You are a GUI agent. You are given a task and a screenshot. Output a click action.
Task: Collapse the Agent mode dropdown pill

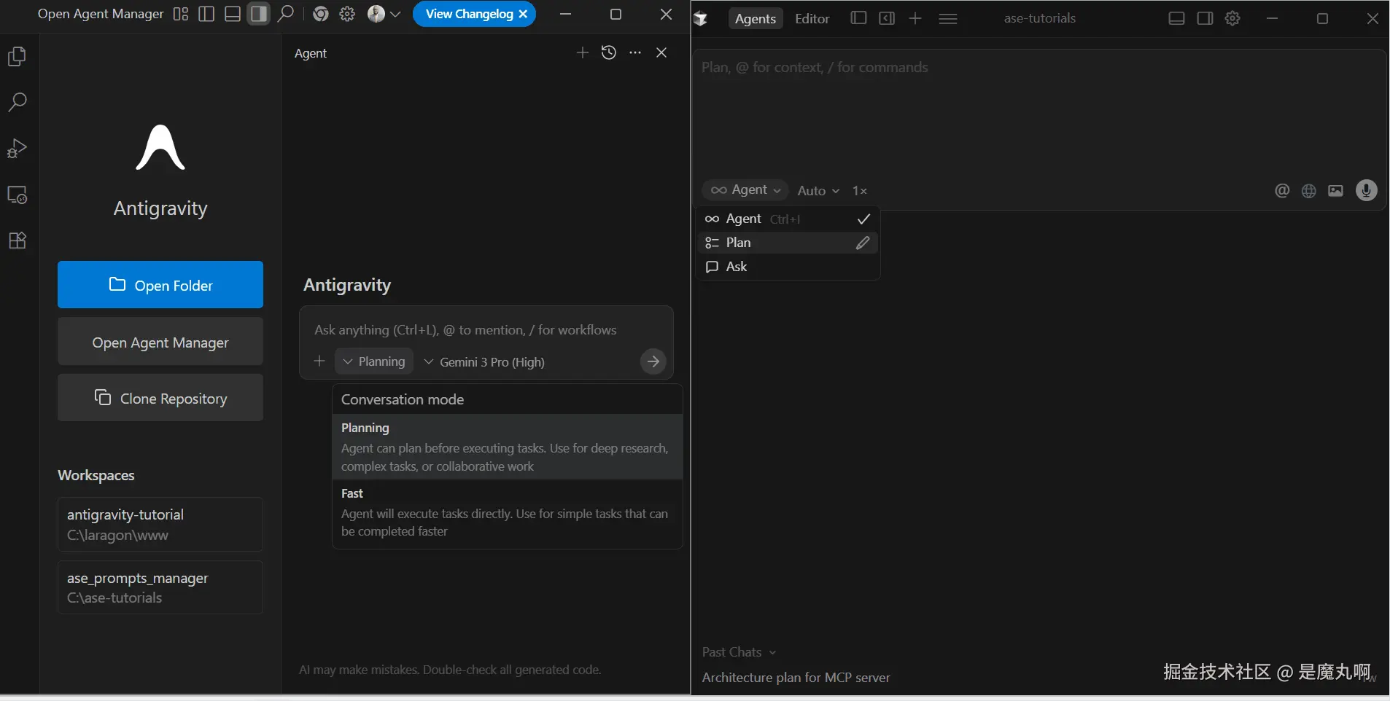pyautogui.click(x=745, y=190)
